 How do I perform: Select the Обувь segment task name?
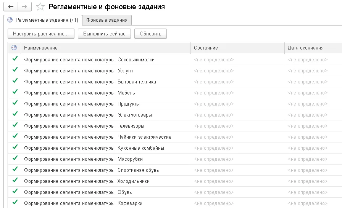(x=78, y=192)
